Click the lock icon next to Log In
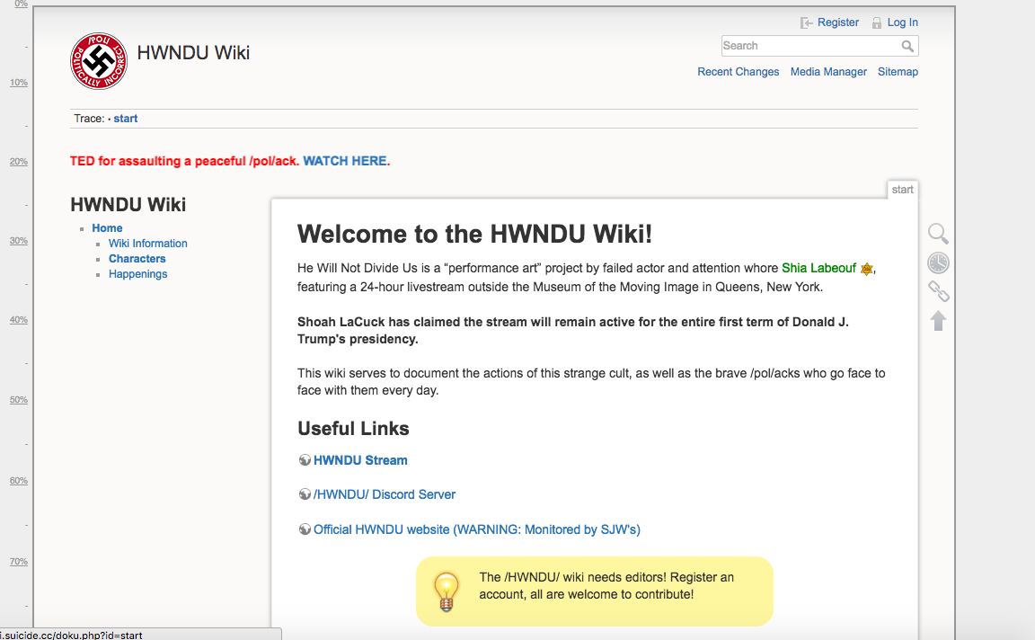Image resolution: width=1035 pixels, height=640 pixels. click(x=877, y=22)
